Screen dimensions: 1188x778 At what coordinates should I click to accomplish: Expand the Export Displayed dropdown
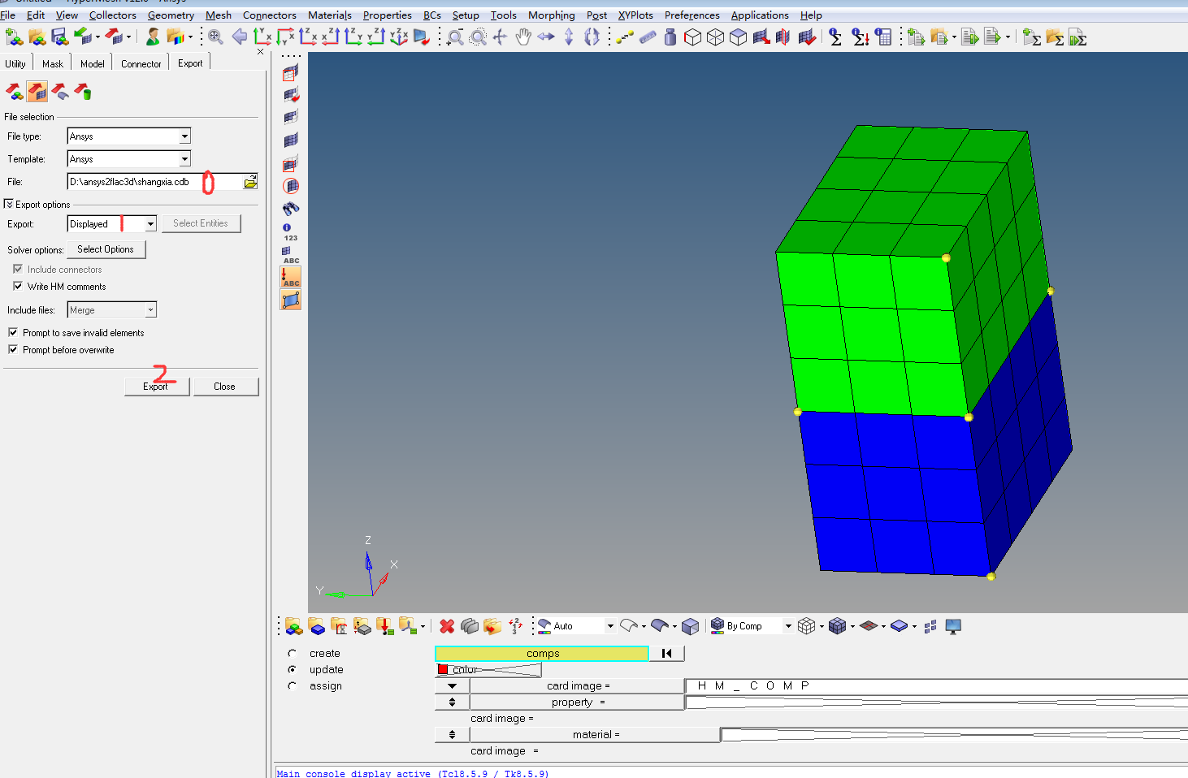pos(150,224)
